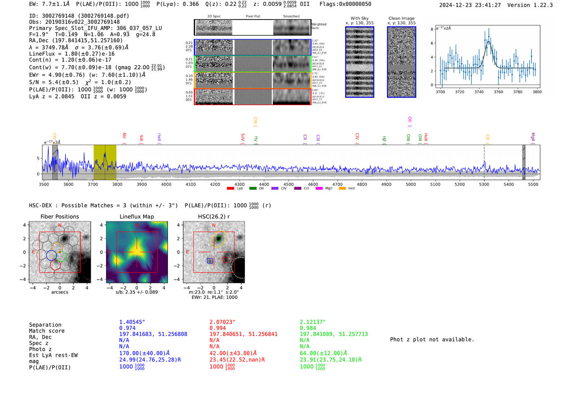Click the Primary Spec_Slot_IFU_AMP line
Screen dimensions: 582x396
96,28
